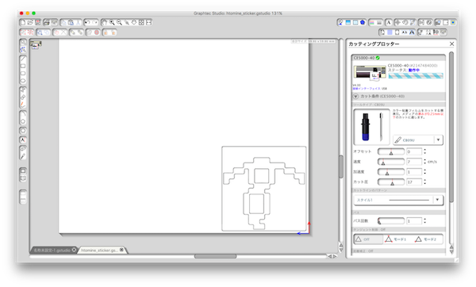476x287 pixels.
Task: Open the Text Style panel icon
Action: [389, 22]
